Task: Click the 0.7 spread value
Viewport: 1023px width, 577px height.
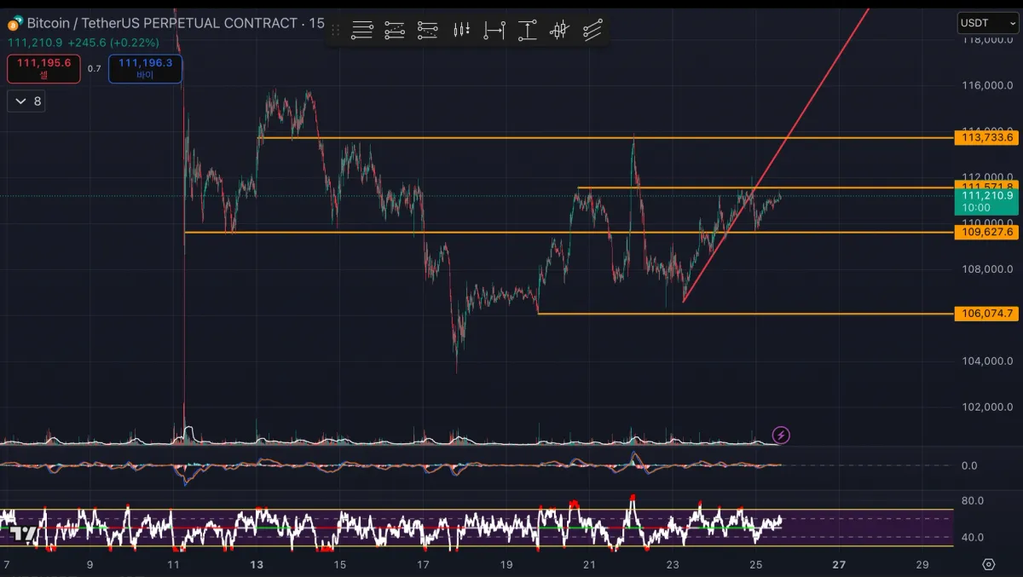Action: [94, 69]
